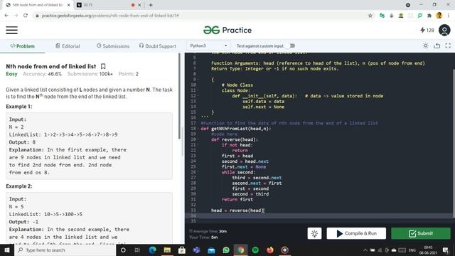Viewport: 455px width, 256px height.
Task: Click the Easy difficulty label
Action: click(x=11, y=74)
